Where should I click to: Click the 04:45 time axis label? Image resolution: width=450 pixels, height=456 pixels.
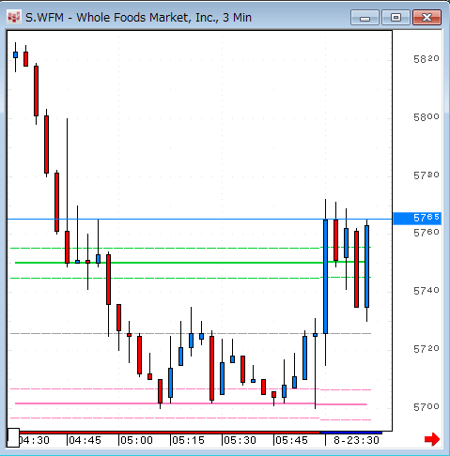coord(85,440)
